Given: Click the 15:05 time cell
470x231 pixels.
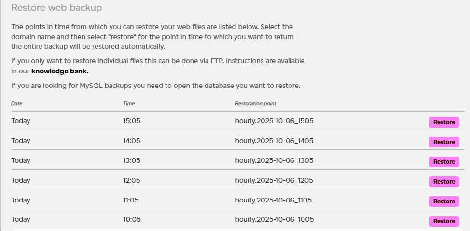Looking at the screenshot, I should (x=132, y=121).
